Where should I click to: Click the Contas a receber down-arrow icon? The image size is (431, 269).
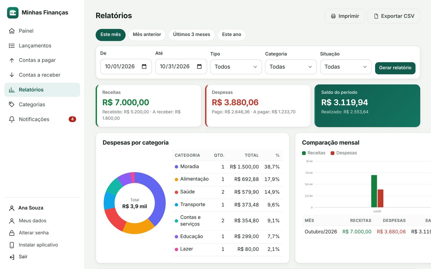pyautogui.click(x=12, y=75)
